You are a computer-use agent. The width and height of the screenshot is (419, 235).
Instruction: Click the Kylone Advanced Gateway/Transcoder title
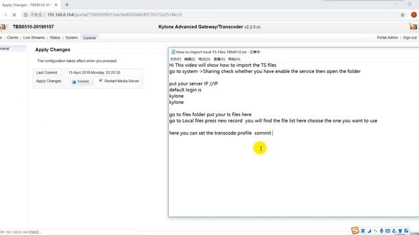pos(201,27)
